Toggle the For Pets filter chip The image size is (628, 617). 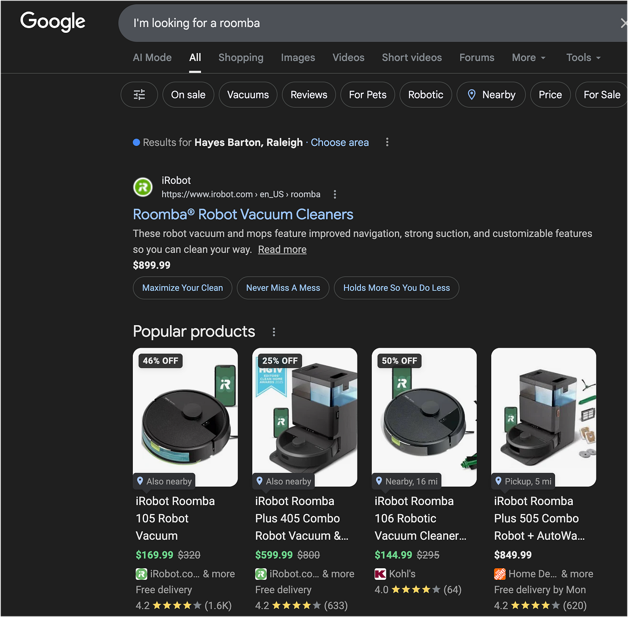[368, 95]
